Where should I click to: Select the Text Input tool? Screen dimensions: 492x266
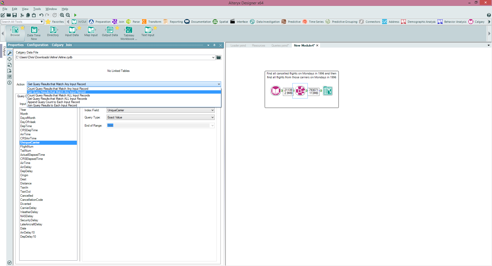pos(148,32)
